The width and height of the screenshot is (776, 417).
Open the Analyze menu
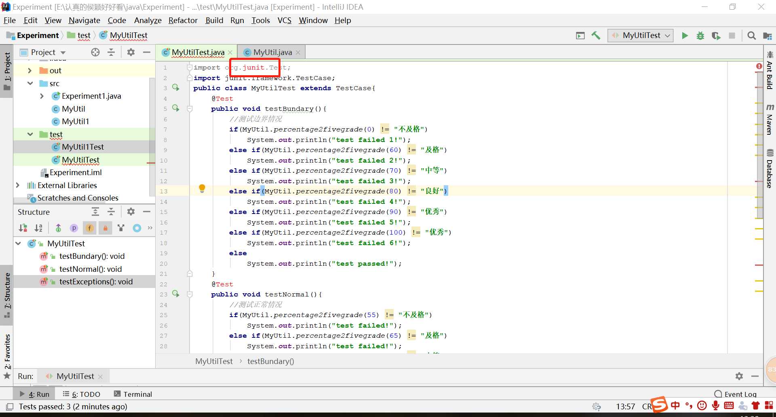point(148,20)
